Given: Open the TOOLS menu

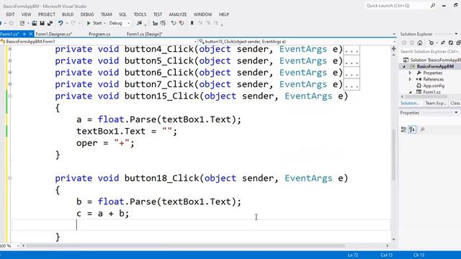Looking at the screenshot, I should (140, 14).
